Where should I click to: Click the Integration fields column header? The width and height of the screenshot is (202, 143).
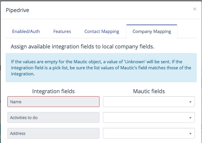pos(53,91)
